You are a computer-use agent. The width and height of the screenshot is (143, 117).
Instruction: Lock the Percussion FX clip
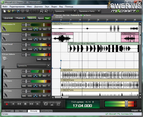pyautogui.click(x=55, y=24)
